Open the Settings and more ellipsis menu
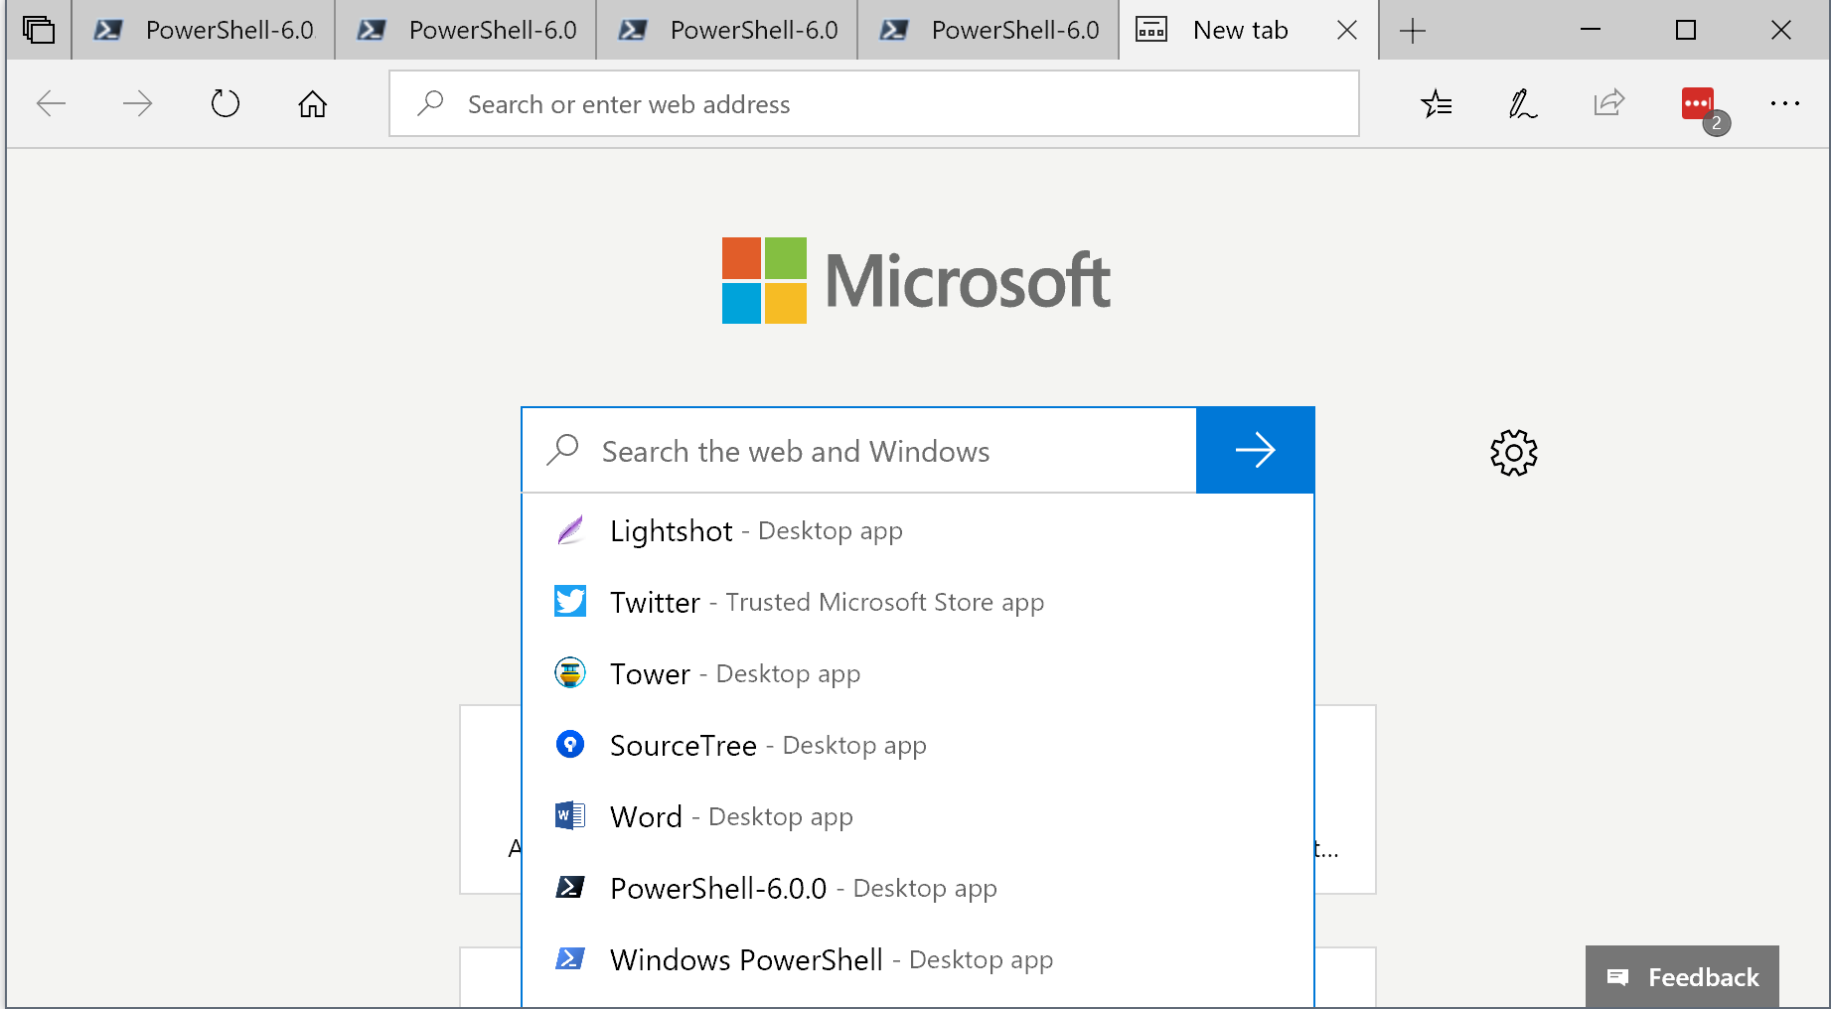Screen dimensions: 1831x1009 pos(1785,103)
